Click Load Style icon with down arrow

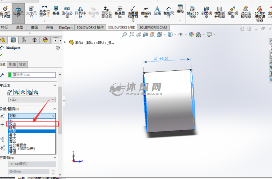(x=36, y=92)
